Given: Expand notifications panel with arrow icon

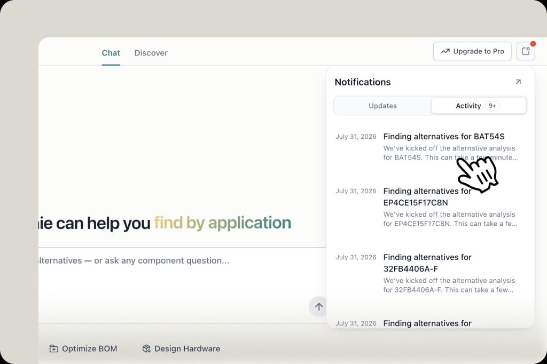Looking at the screenshot, I should click(518, 82).
